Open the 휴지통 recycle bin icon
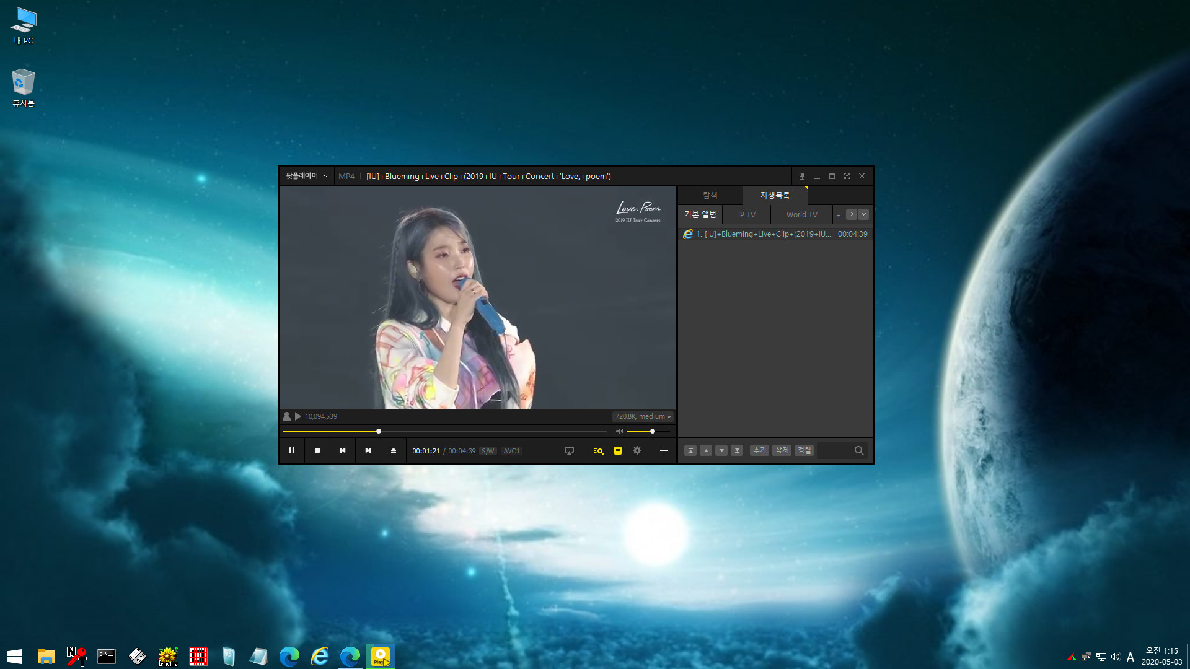 point(24,87)
